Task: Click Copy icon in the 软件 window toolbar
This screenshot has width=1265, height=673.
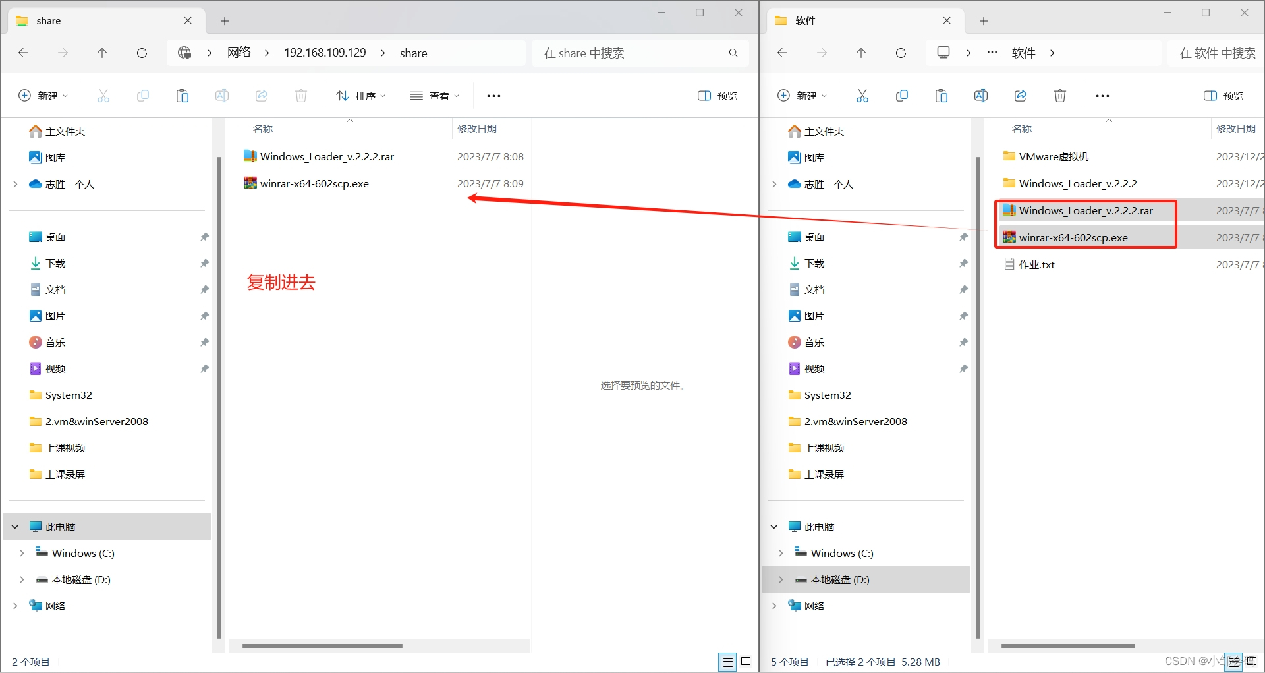Action: 901,96
